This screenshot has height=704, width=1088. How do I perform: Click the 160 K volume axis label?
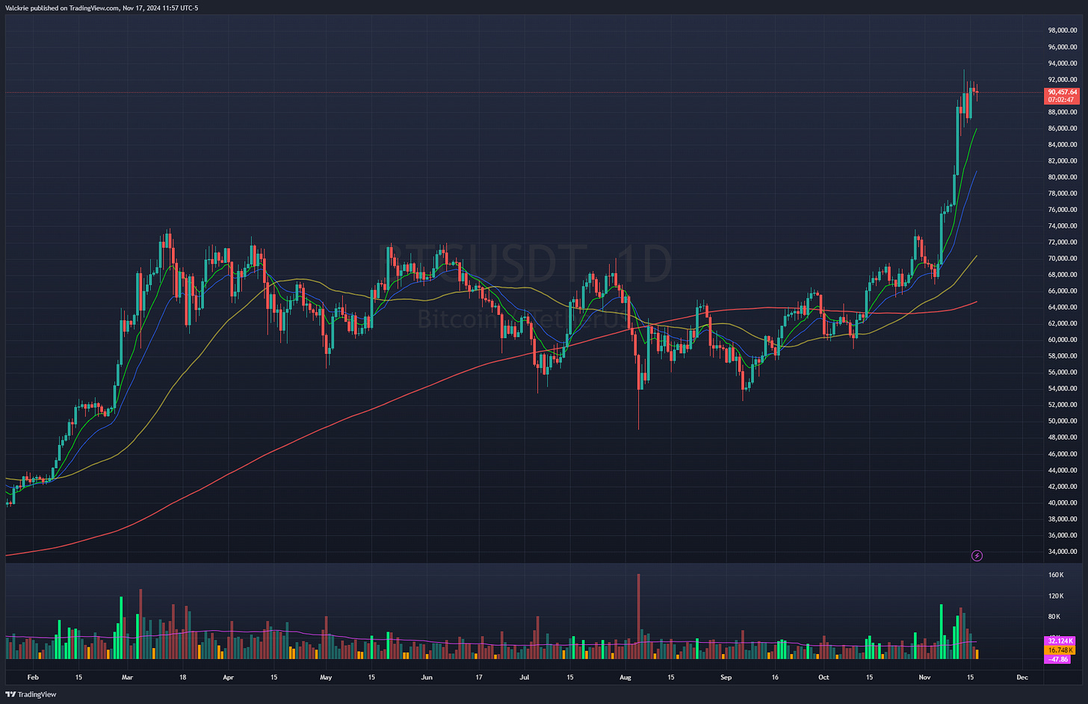[x=1056, y=575]
